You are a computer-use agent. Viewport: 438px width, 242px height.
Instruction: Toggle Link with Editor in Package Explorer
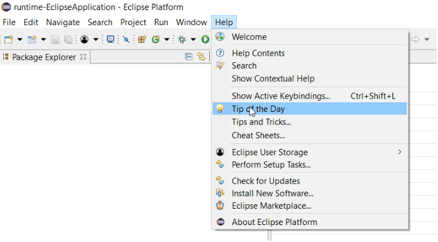(x=201, y=57)
